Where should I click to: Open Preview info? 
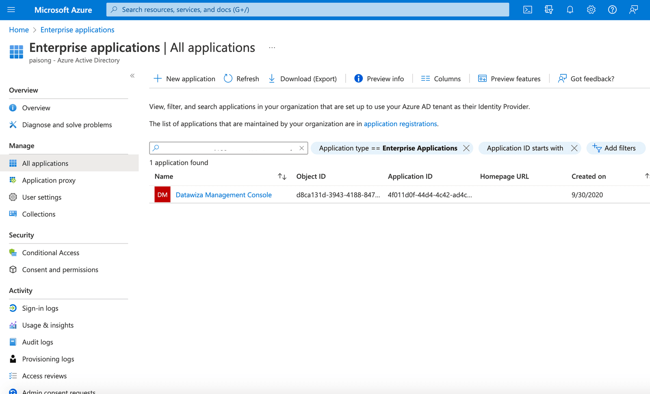tap(379, 79)
